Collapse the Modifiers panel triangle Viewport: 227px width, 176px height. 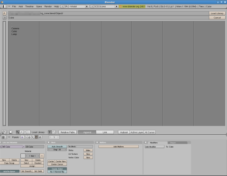(x=146, y=143)
